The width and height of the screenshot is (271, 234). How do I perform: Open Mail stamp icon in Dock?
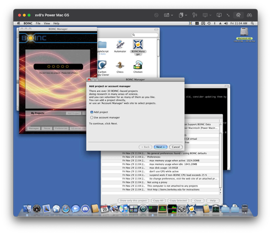pos(47,209)
